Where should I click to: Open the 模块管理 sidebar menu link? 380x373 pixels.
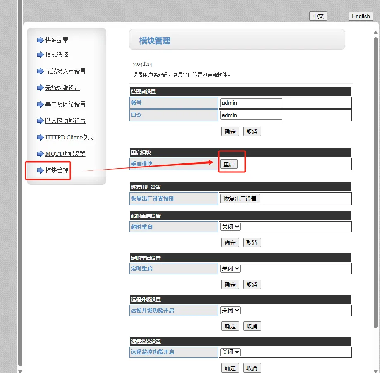coord(57,170)
